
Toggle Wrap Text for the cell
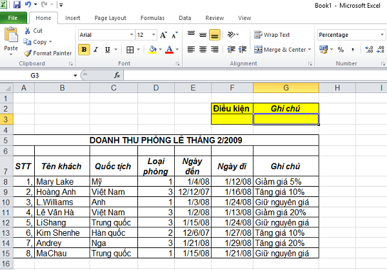272,35
